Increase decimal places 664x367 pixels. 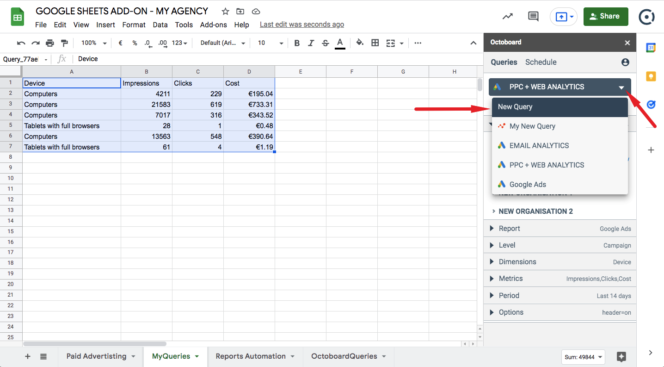coord(162,43)
